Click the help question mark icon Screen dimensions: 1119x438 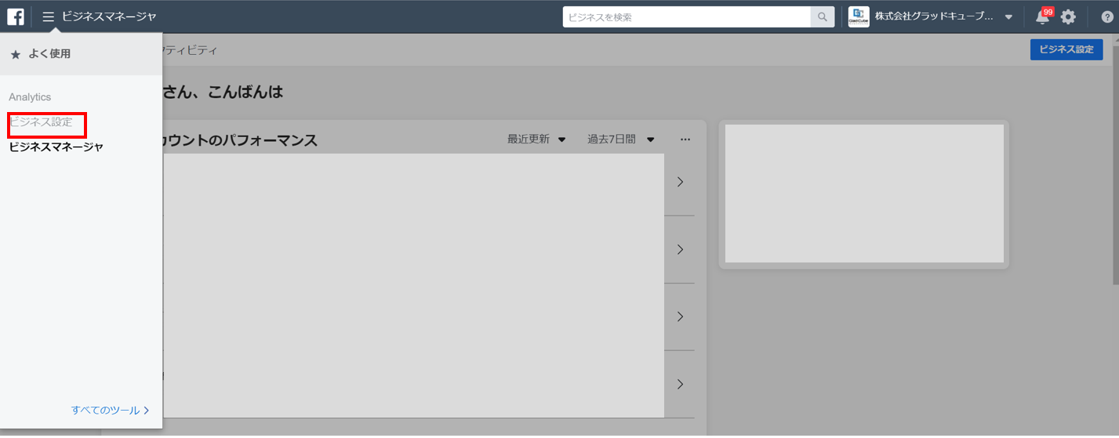point(1107,17)
